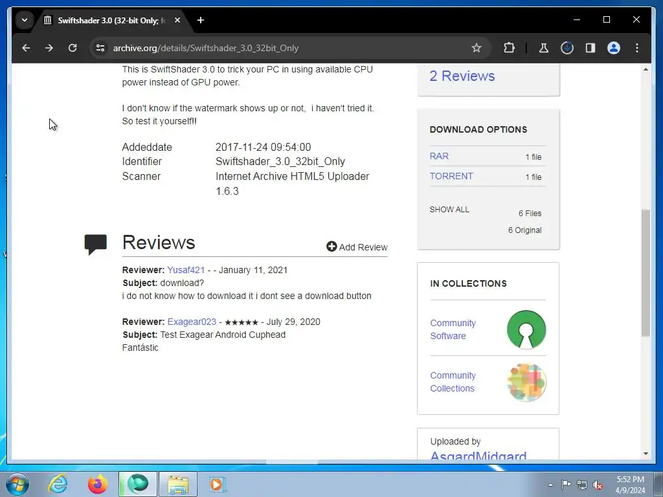Click the active browser taskbar button
The image size is (663, 497).
pyautogui.click(x=138, y=484)
